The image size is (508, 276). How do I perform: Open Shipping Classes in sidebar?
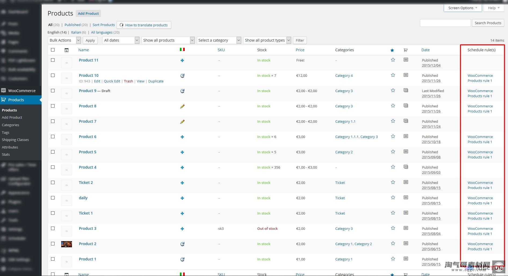[x=15, y=140]
